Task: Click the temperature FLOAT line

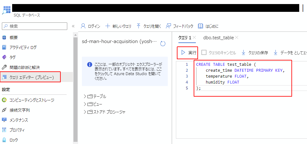Action: click(x=227, y=76)
